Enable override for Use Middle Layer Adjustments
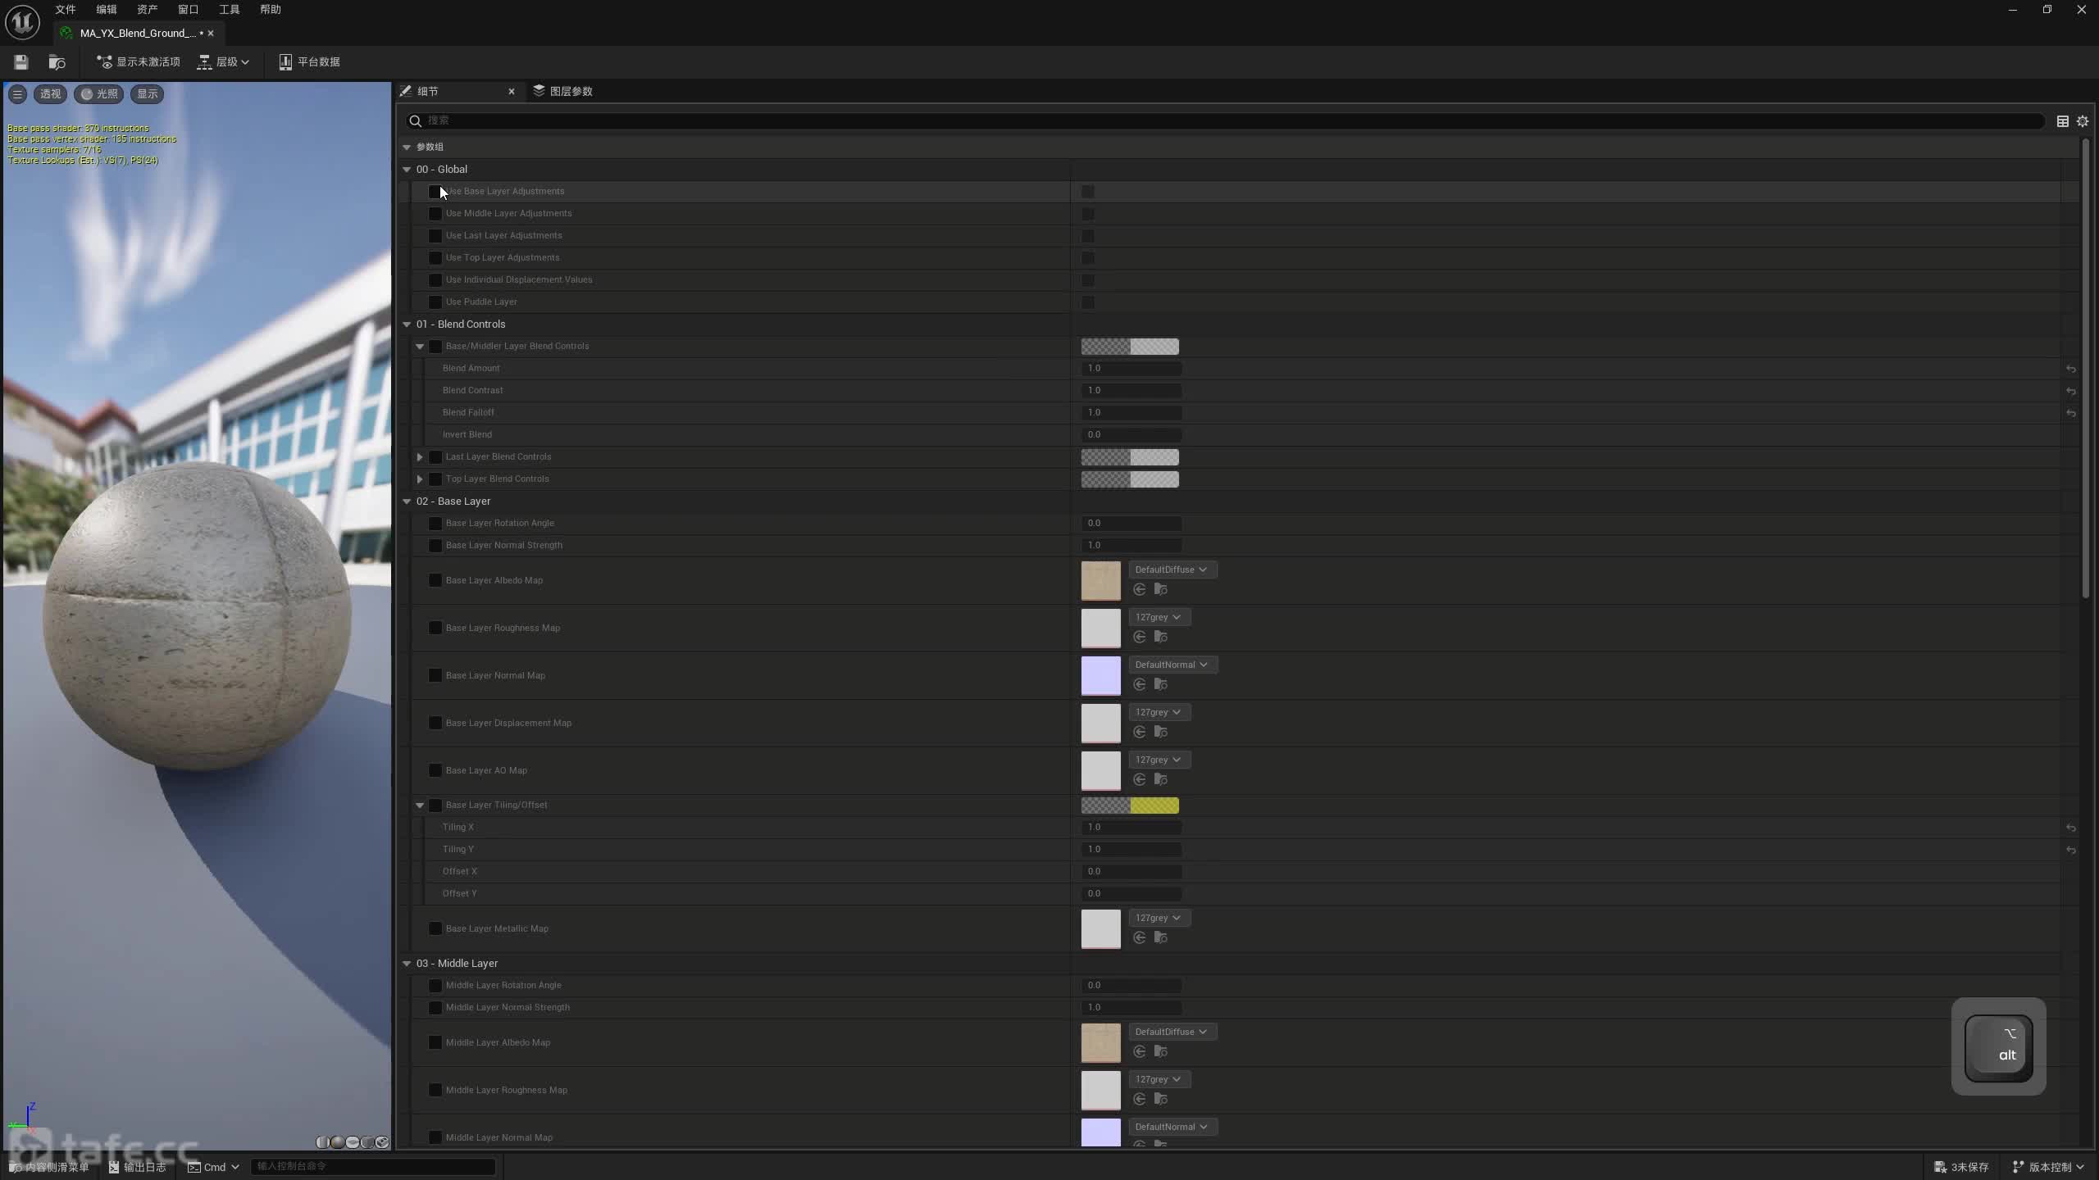The height and width of the screenshot is (1180, 2099). (x=435, y=214)
